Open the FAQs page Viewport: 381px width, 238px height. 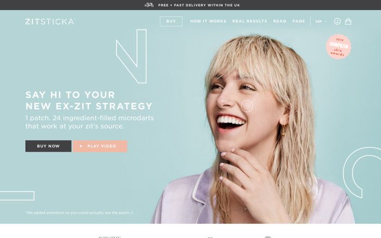click(x=299, y=21)
